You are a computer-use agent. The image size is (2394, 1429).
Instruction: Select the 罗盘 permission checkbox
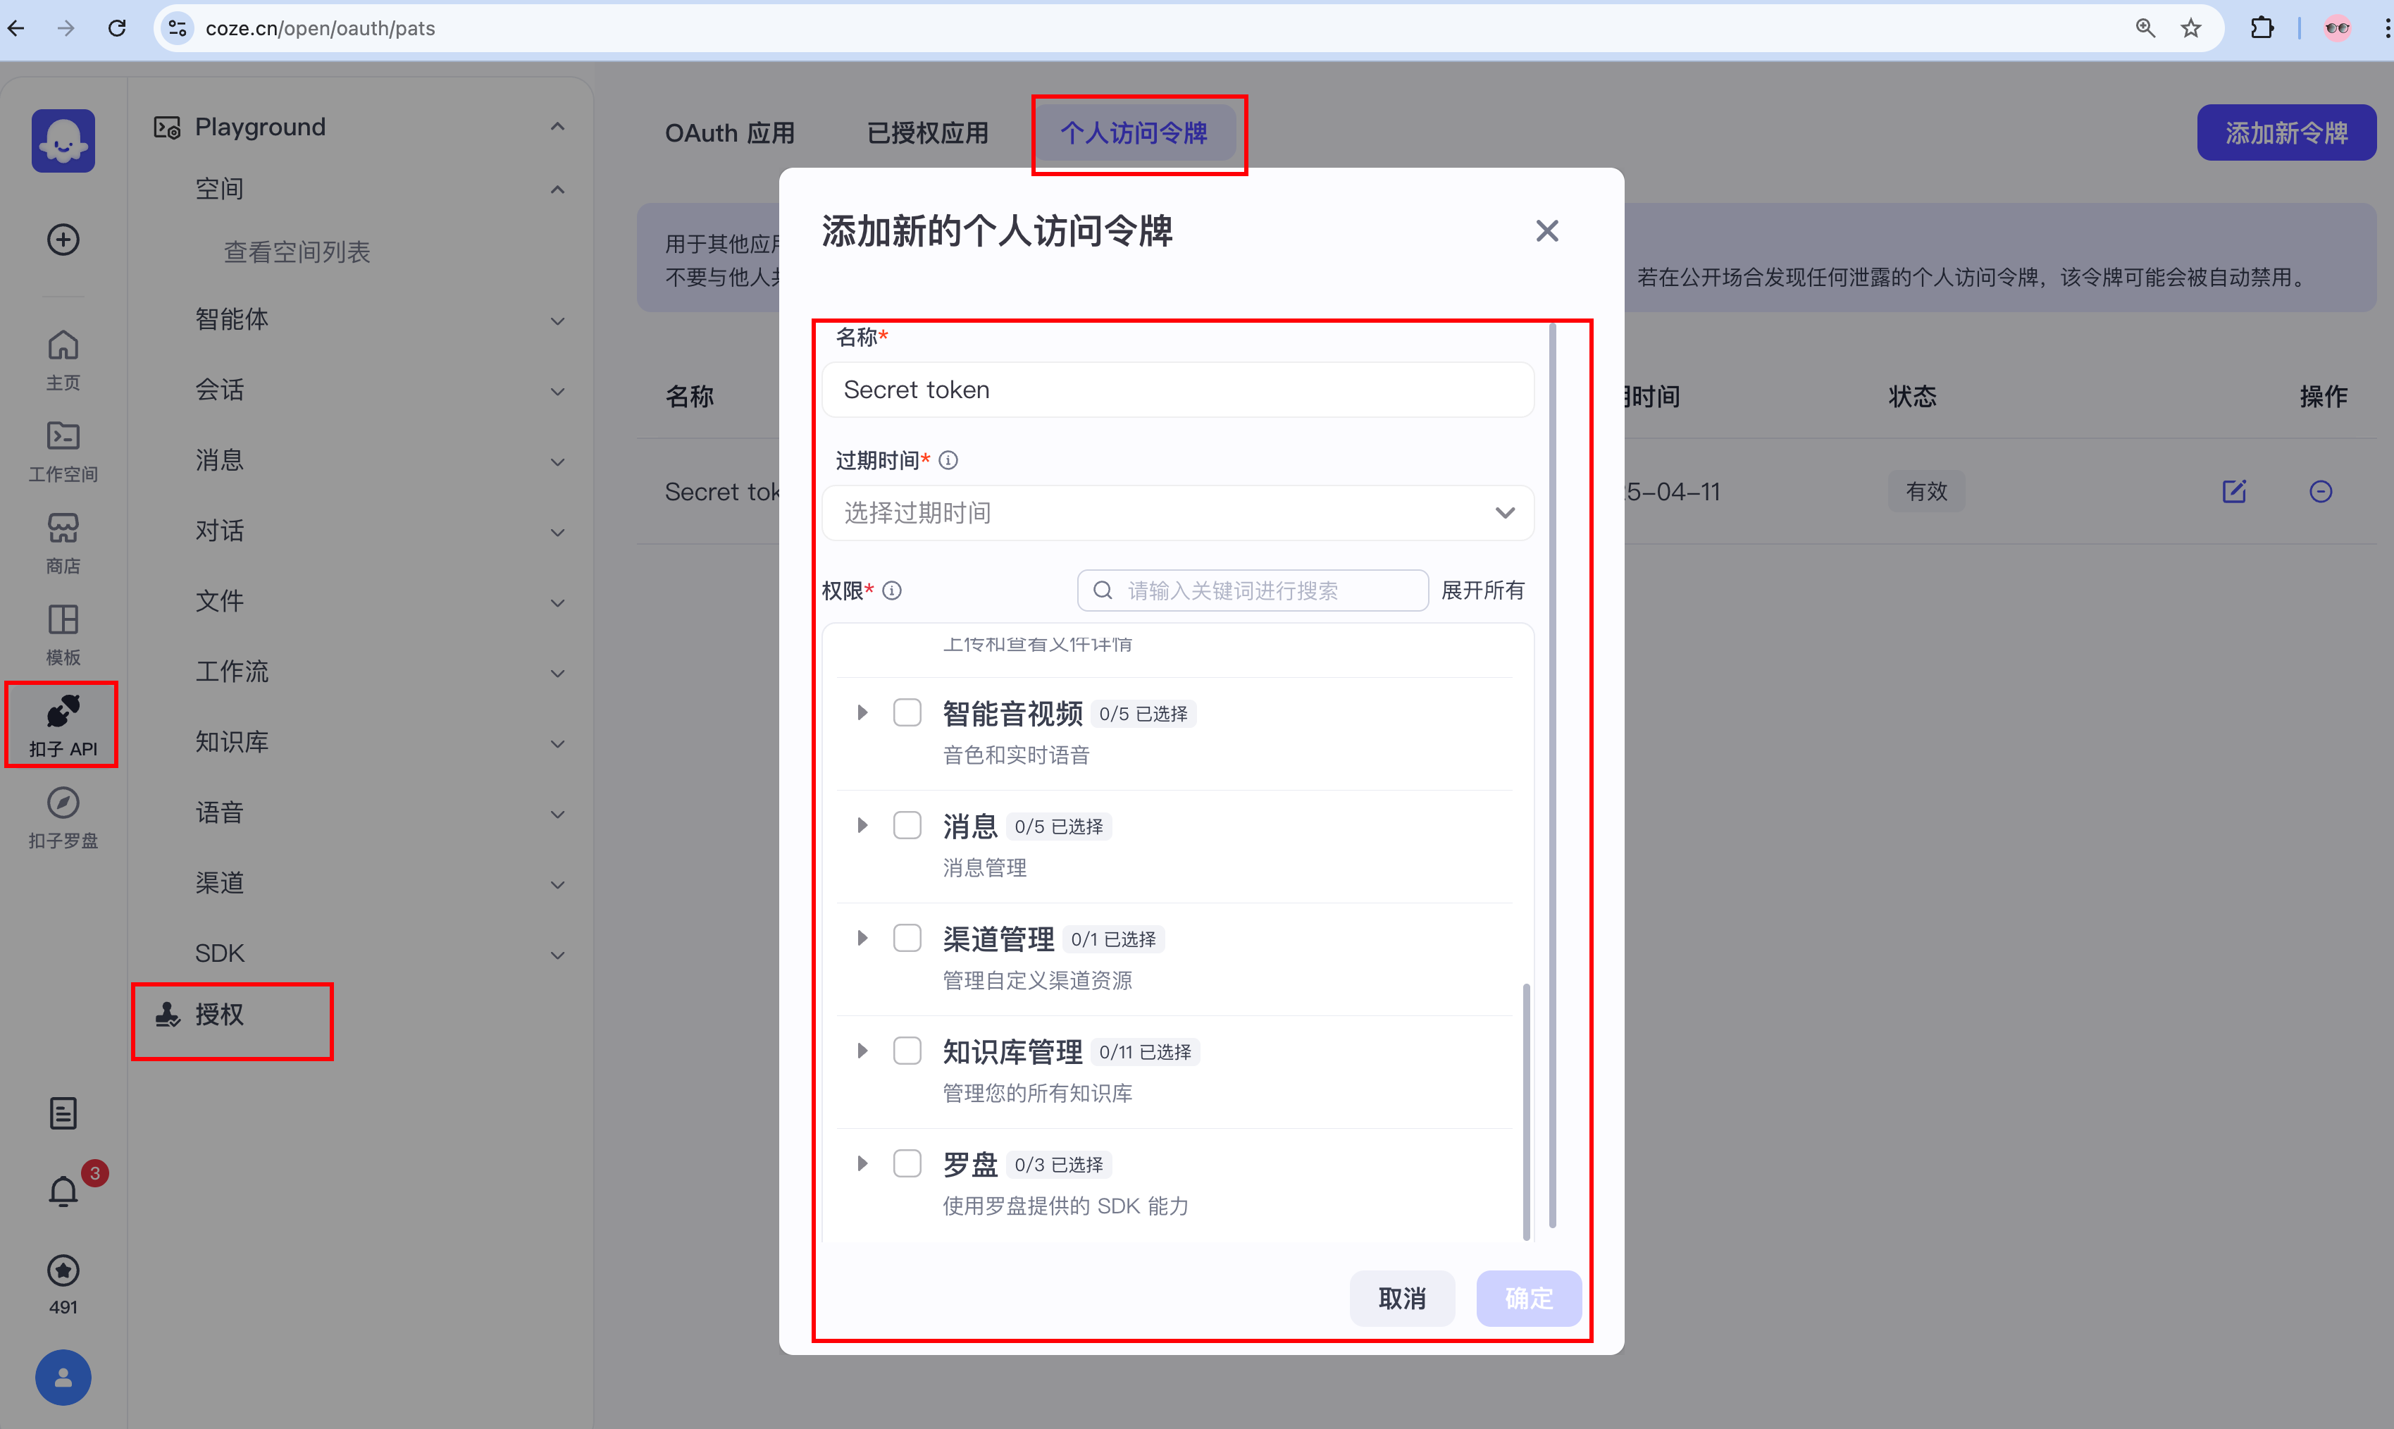click(x=907, y=1162)
